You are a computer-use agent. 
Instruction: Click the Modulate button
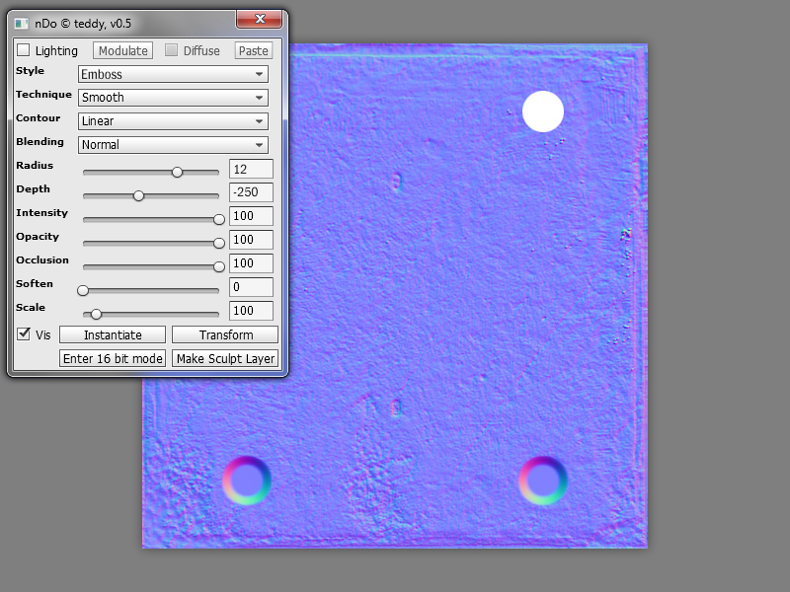pyautogui.click(x=122, y=50)
